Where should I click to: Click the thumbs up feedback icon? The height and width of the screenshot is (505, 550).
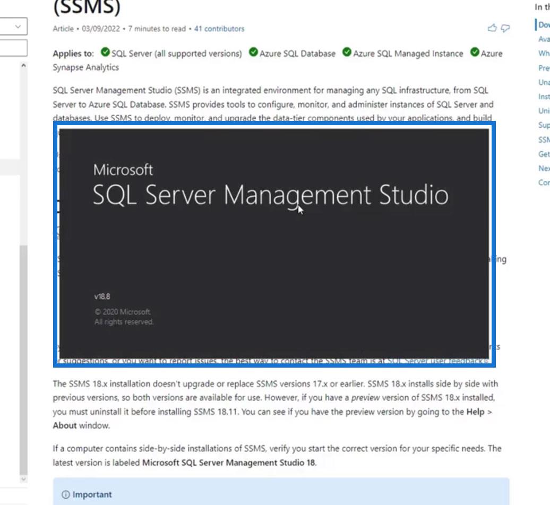click(492, 28)
